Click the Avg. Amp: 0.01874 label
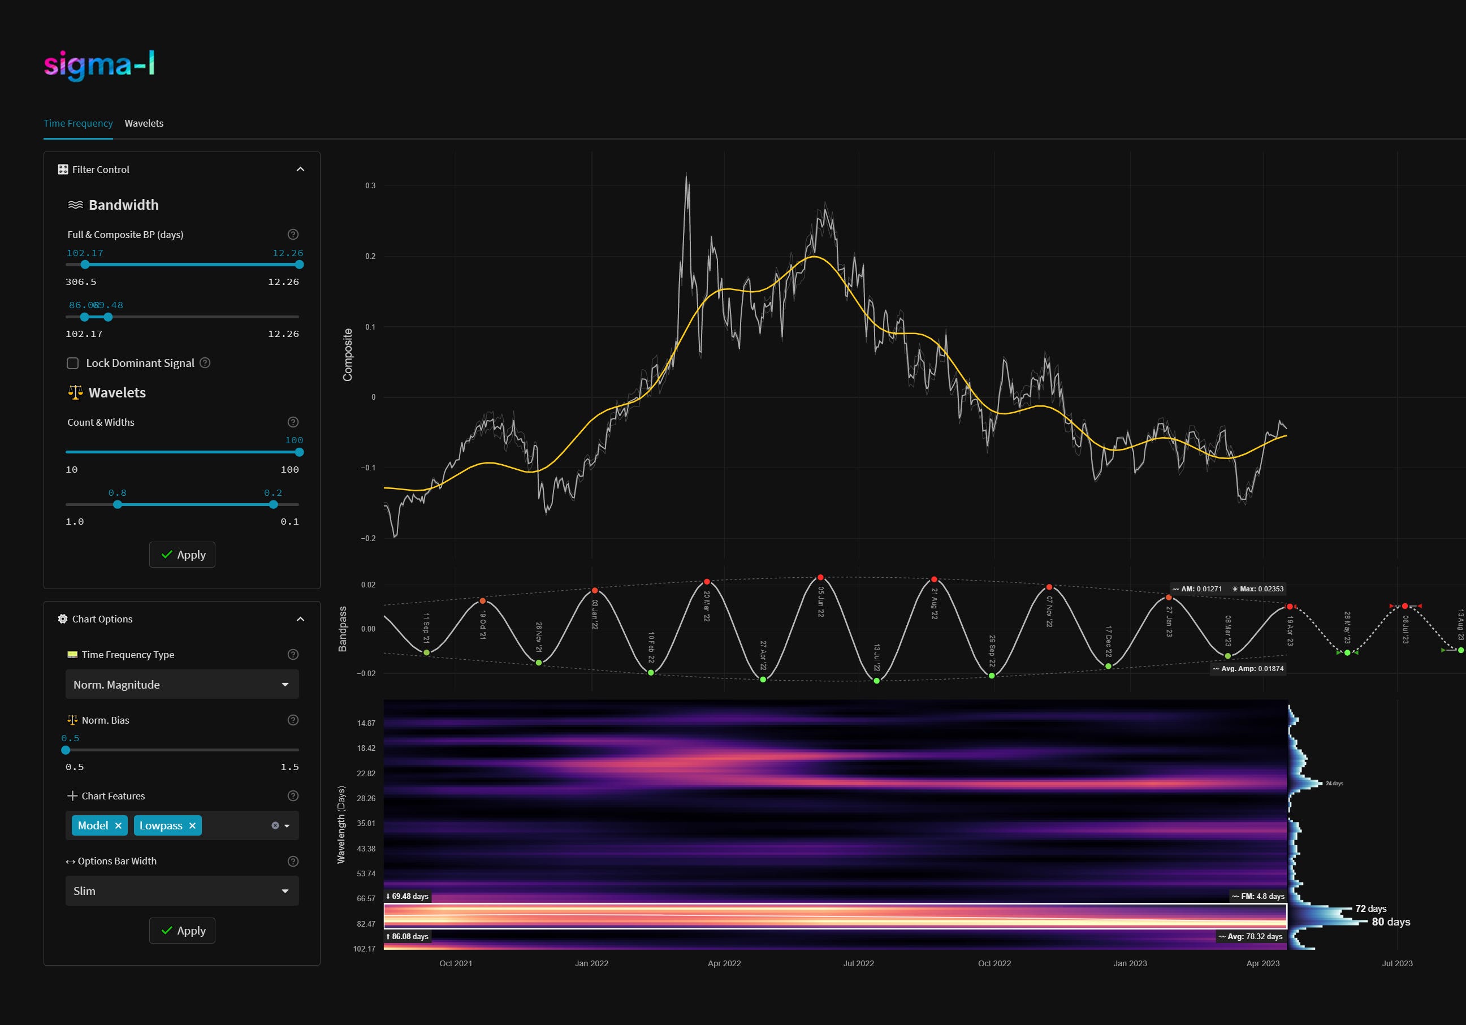 click(1248, 669)
